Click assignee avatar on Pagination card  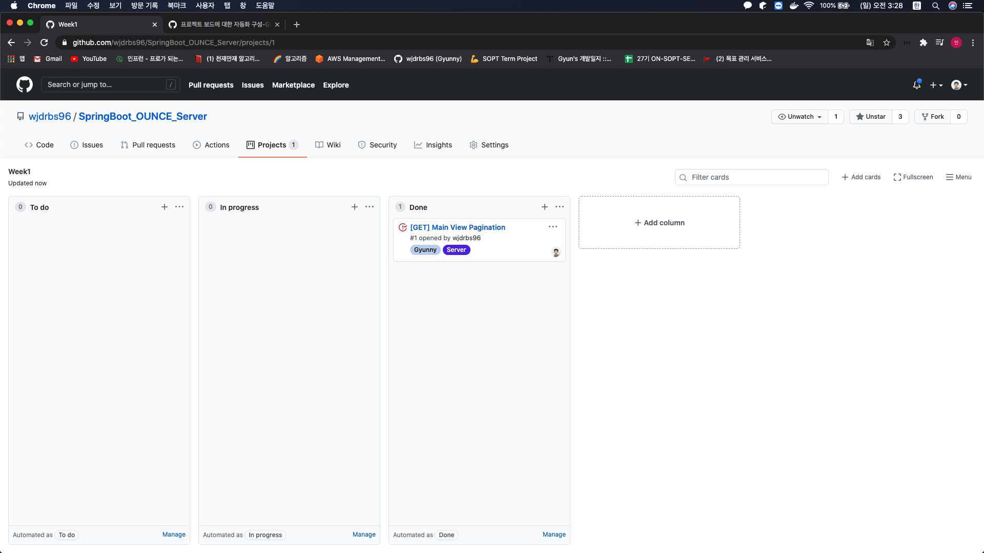pyautogui.click(x=556, y=252)
